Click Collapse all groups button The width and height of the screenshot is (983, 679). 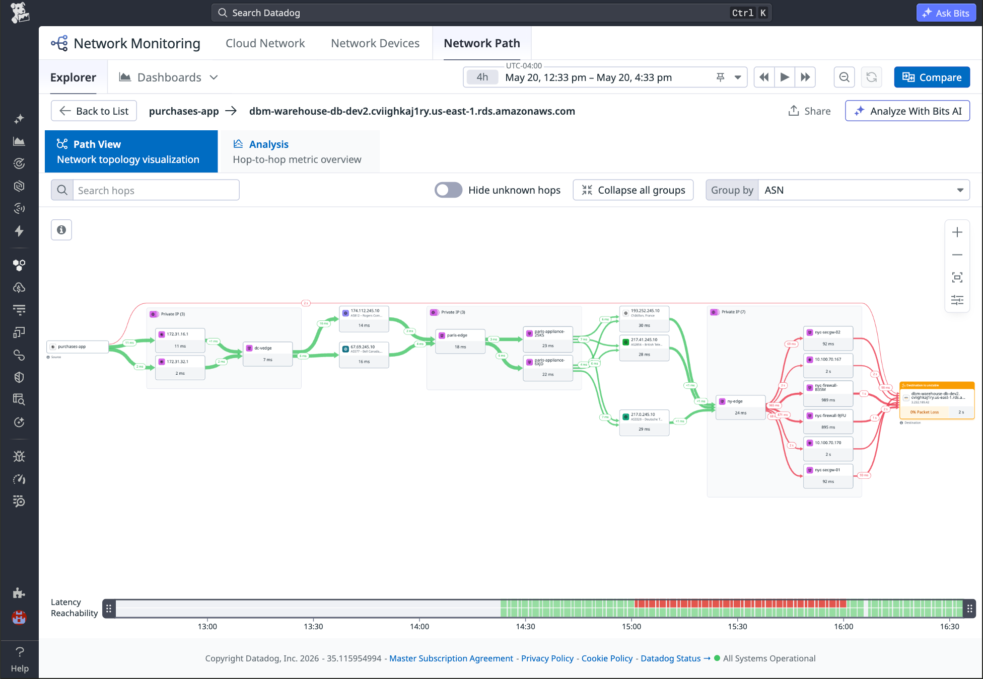[633, 190]
